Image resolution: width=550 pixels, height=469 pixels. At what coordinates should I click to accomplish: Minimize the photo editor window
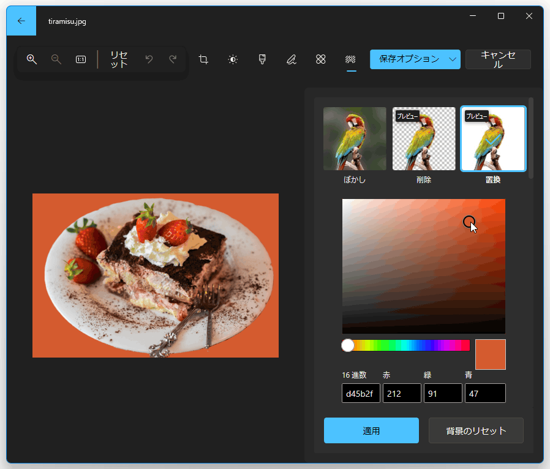pyautogui.click(x=473, y=16)
